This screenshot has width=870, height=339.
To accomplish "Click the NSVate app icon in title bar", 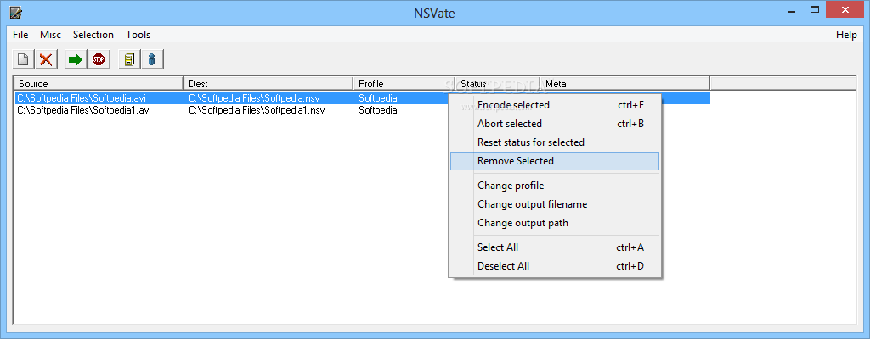I will click(16, 12).
